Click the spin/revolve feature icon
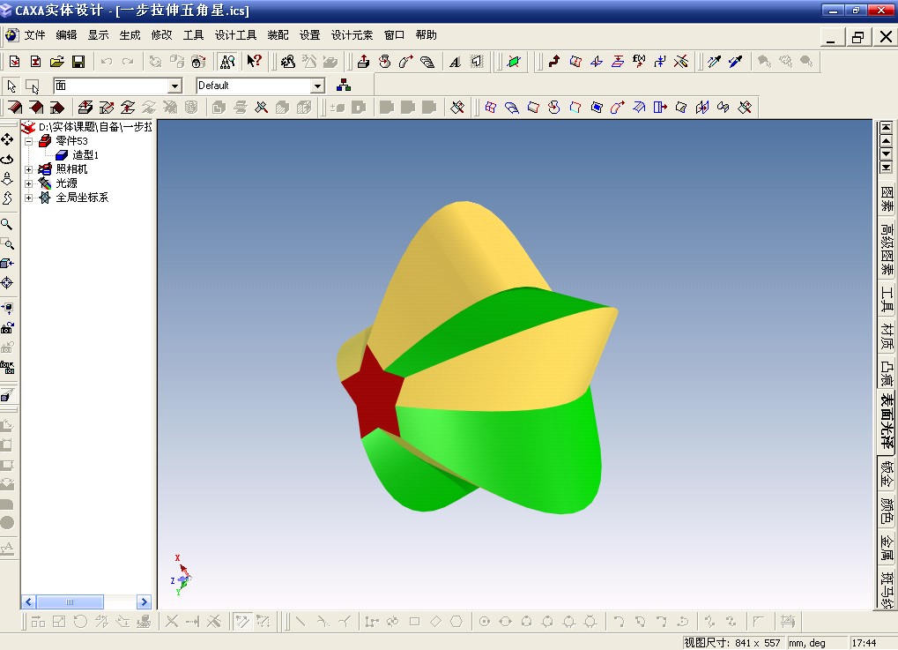 (x=384, y=62)
